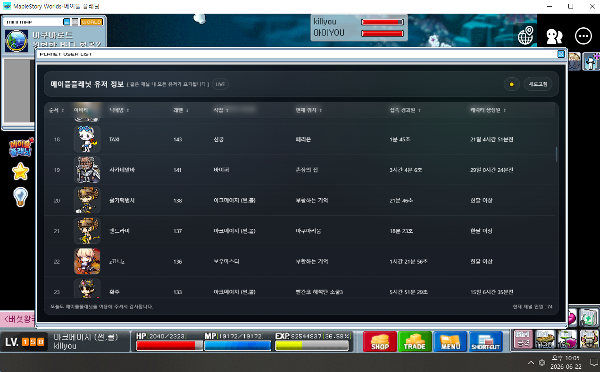The image size is (600, 372).
Task: Click the user list vertical scrollbar
Action: point(557,154)
